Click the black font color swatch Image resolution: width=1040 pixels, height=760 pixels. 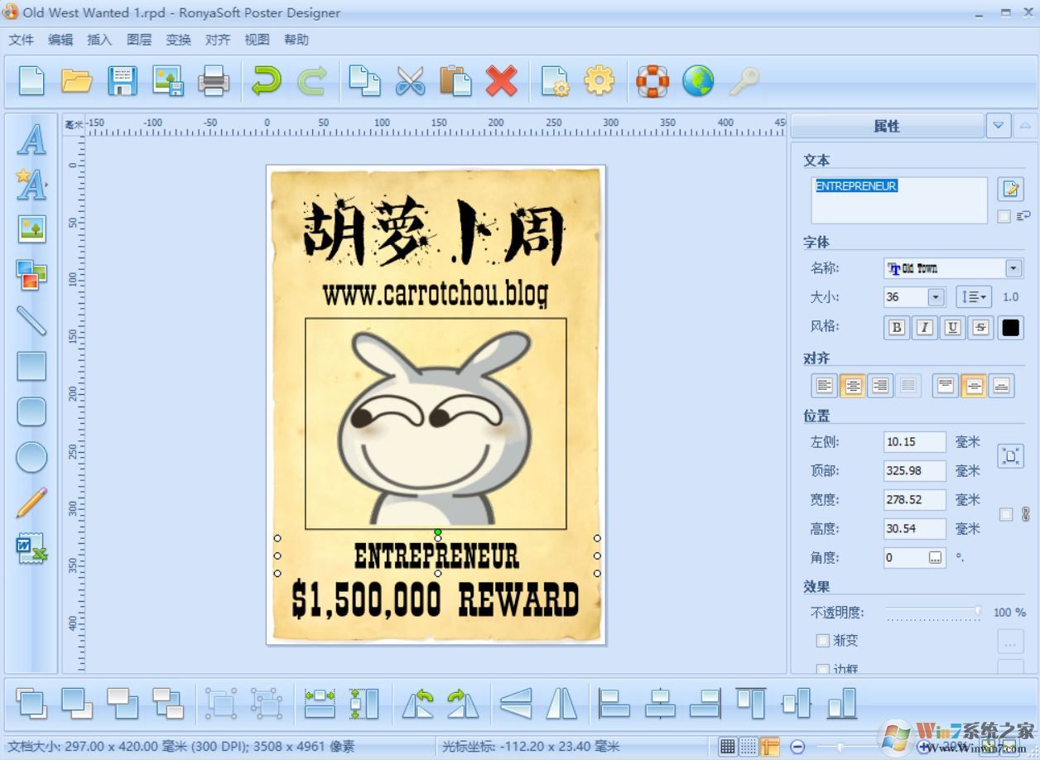point(1009,327)
